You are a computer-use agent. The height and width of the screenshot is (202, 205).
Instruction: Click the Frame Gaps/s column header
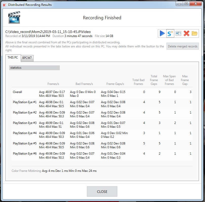pos(115,84)
